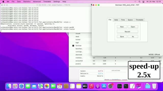Open Calendar showing 24 in Dock
The image size is (163, 91).
(60, 86)
